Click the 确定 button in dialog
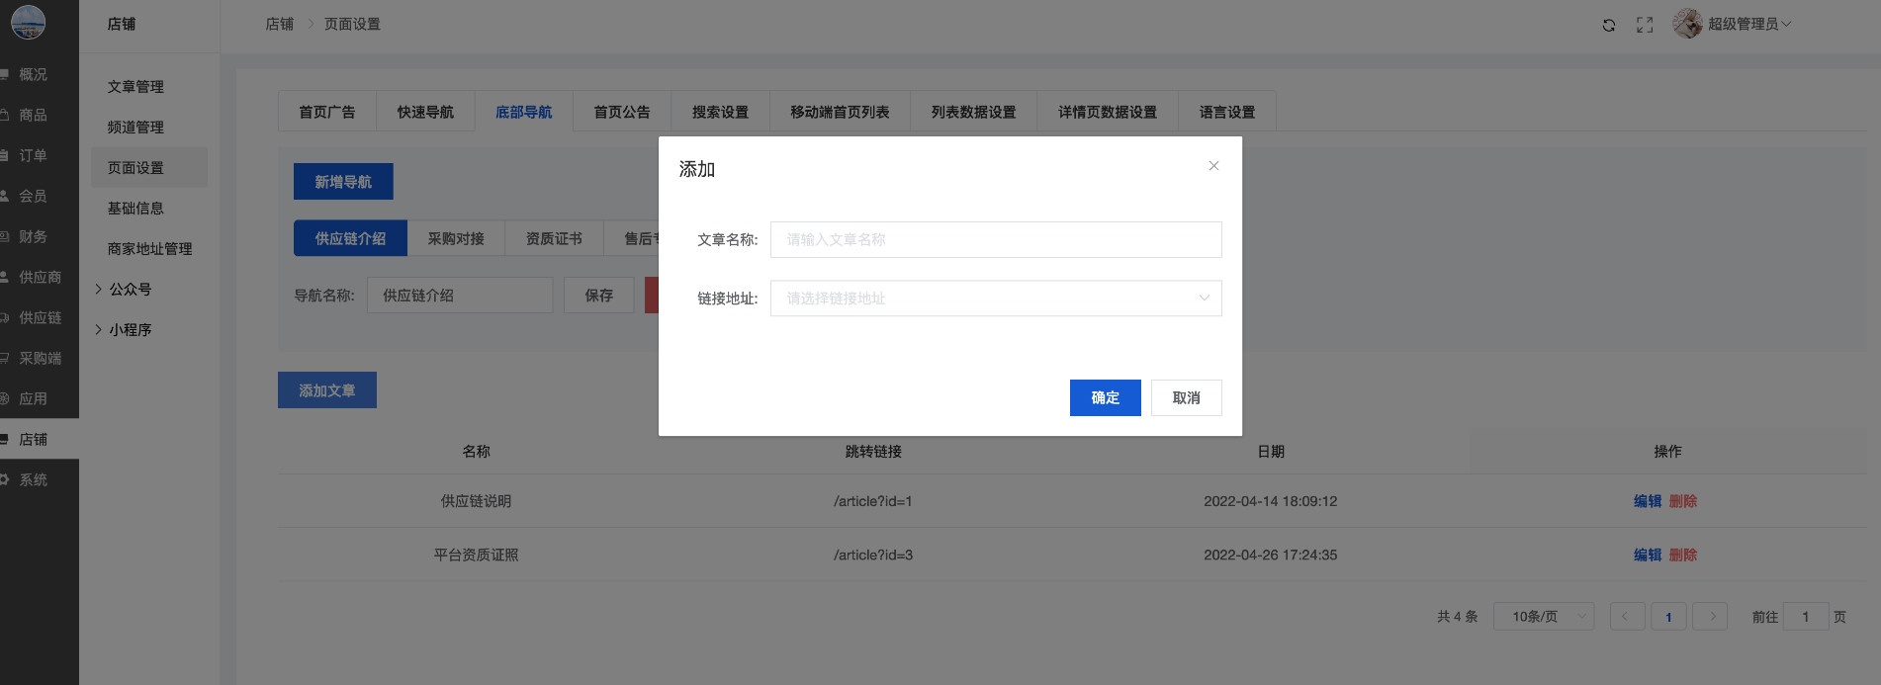The image size is (1881, 685). tap(1105, 397)
